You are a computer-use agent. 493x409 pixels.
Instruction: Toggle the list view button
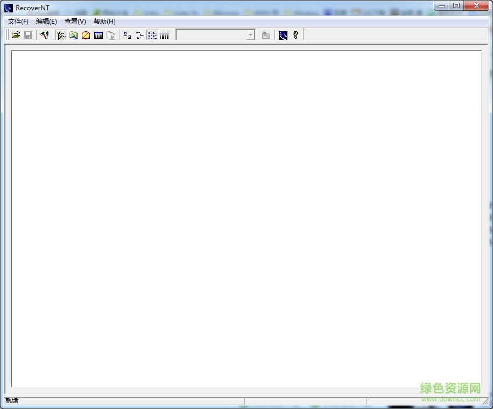point(152,35)
